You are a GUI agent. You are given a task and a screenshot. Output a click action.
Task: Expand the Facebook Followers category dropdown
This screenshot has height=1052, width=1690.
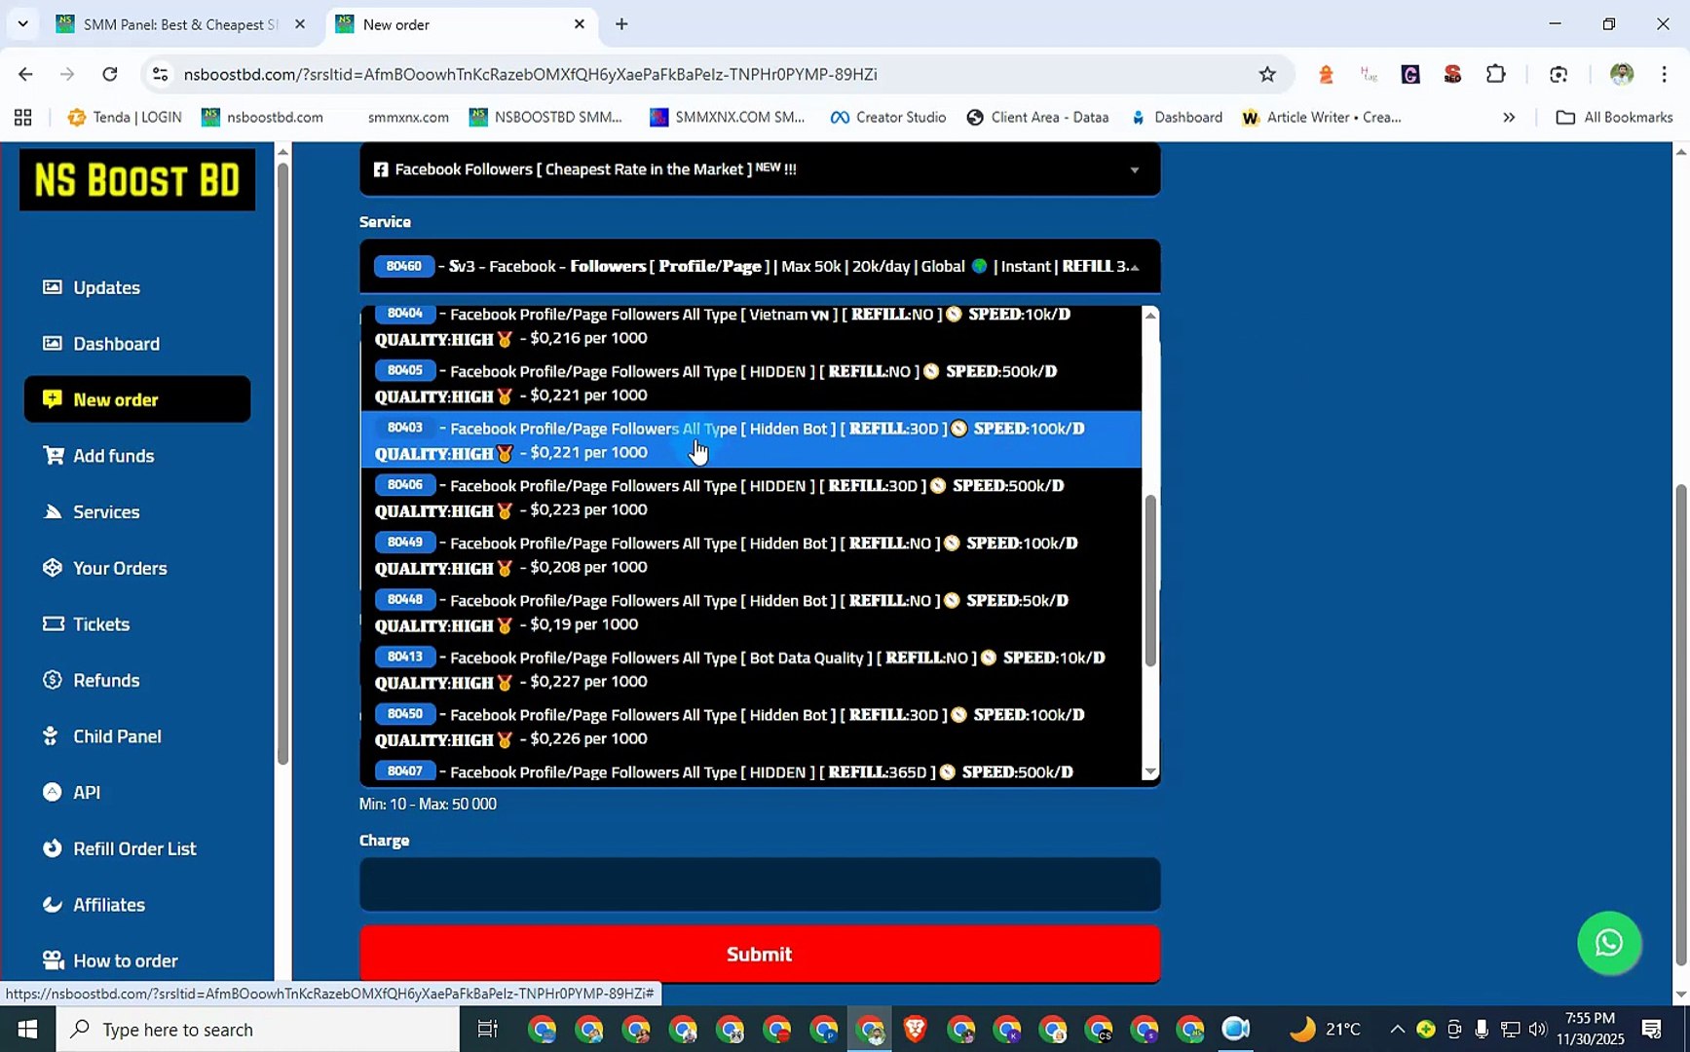(760, 169)
